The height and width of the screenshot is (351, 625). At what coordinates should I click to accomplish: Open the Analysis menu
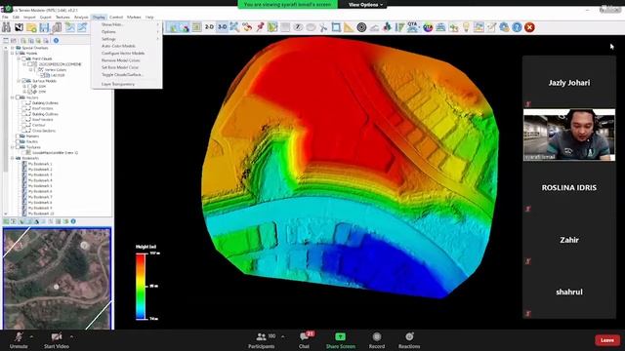(81, 18)
